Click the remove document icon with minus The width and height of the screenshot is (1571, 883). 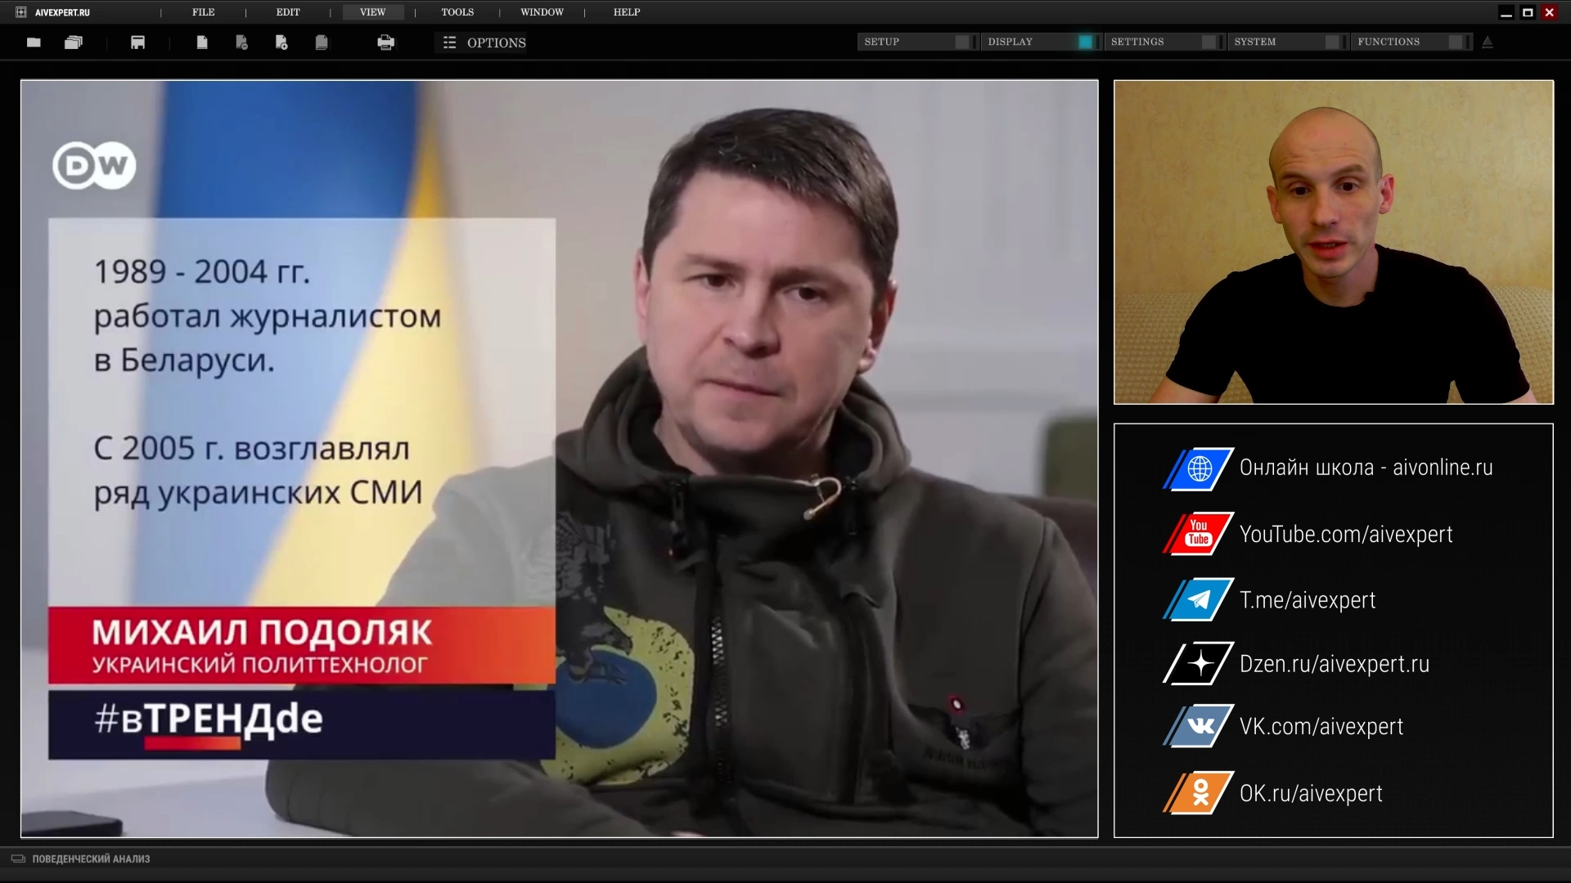(x=241, y=43)
